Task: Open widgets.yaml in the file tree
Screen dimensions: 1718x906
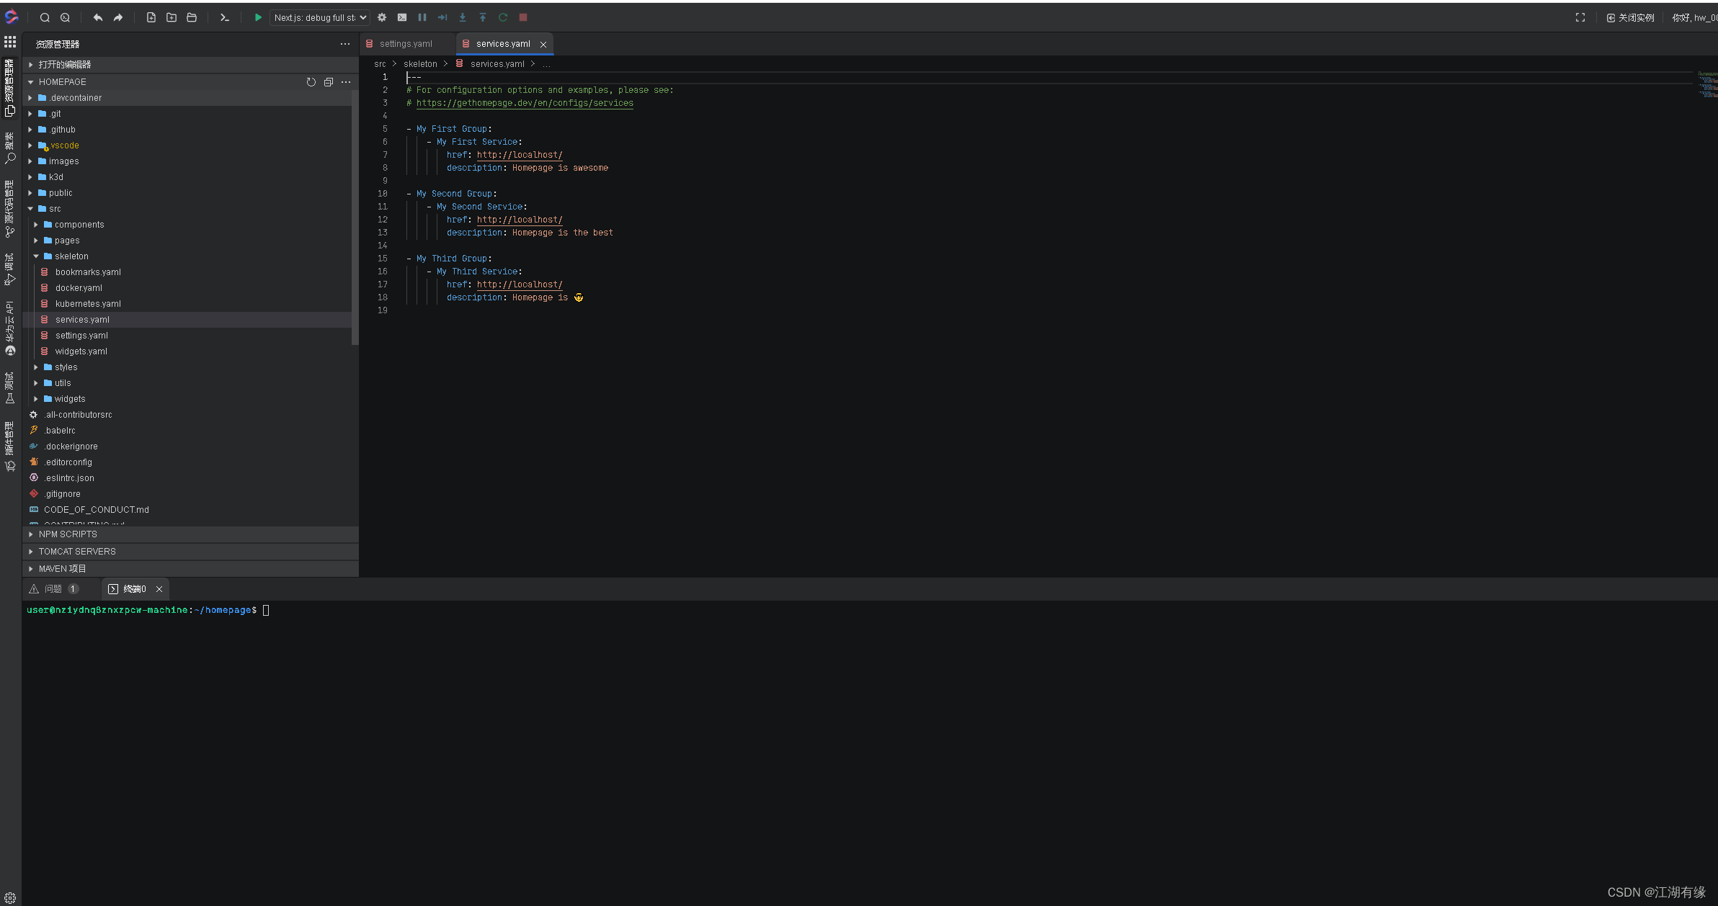Action: point(81,351)
